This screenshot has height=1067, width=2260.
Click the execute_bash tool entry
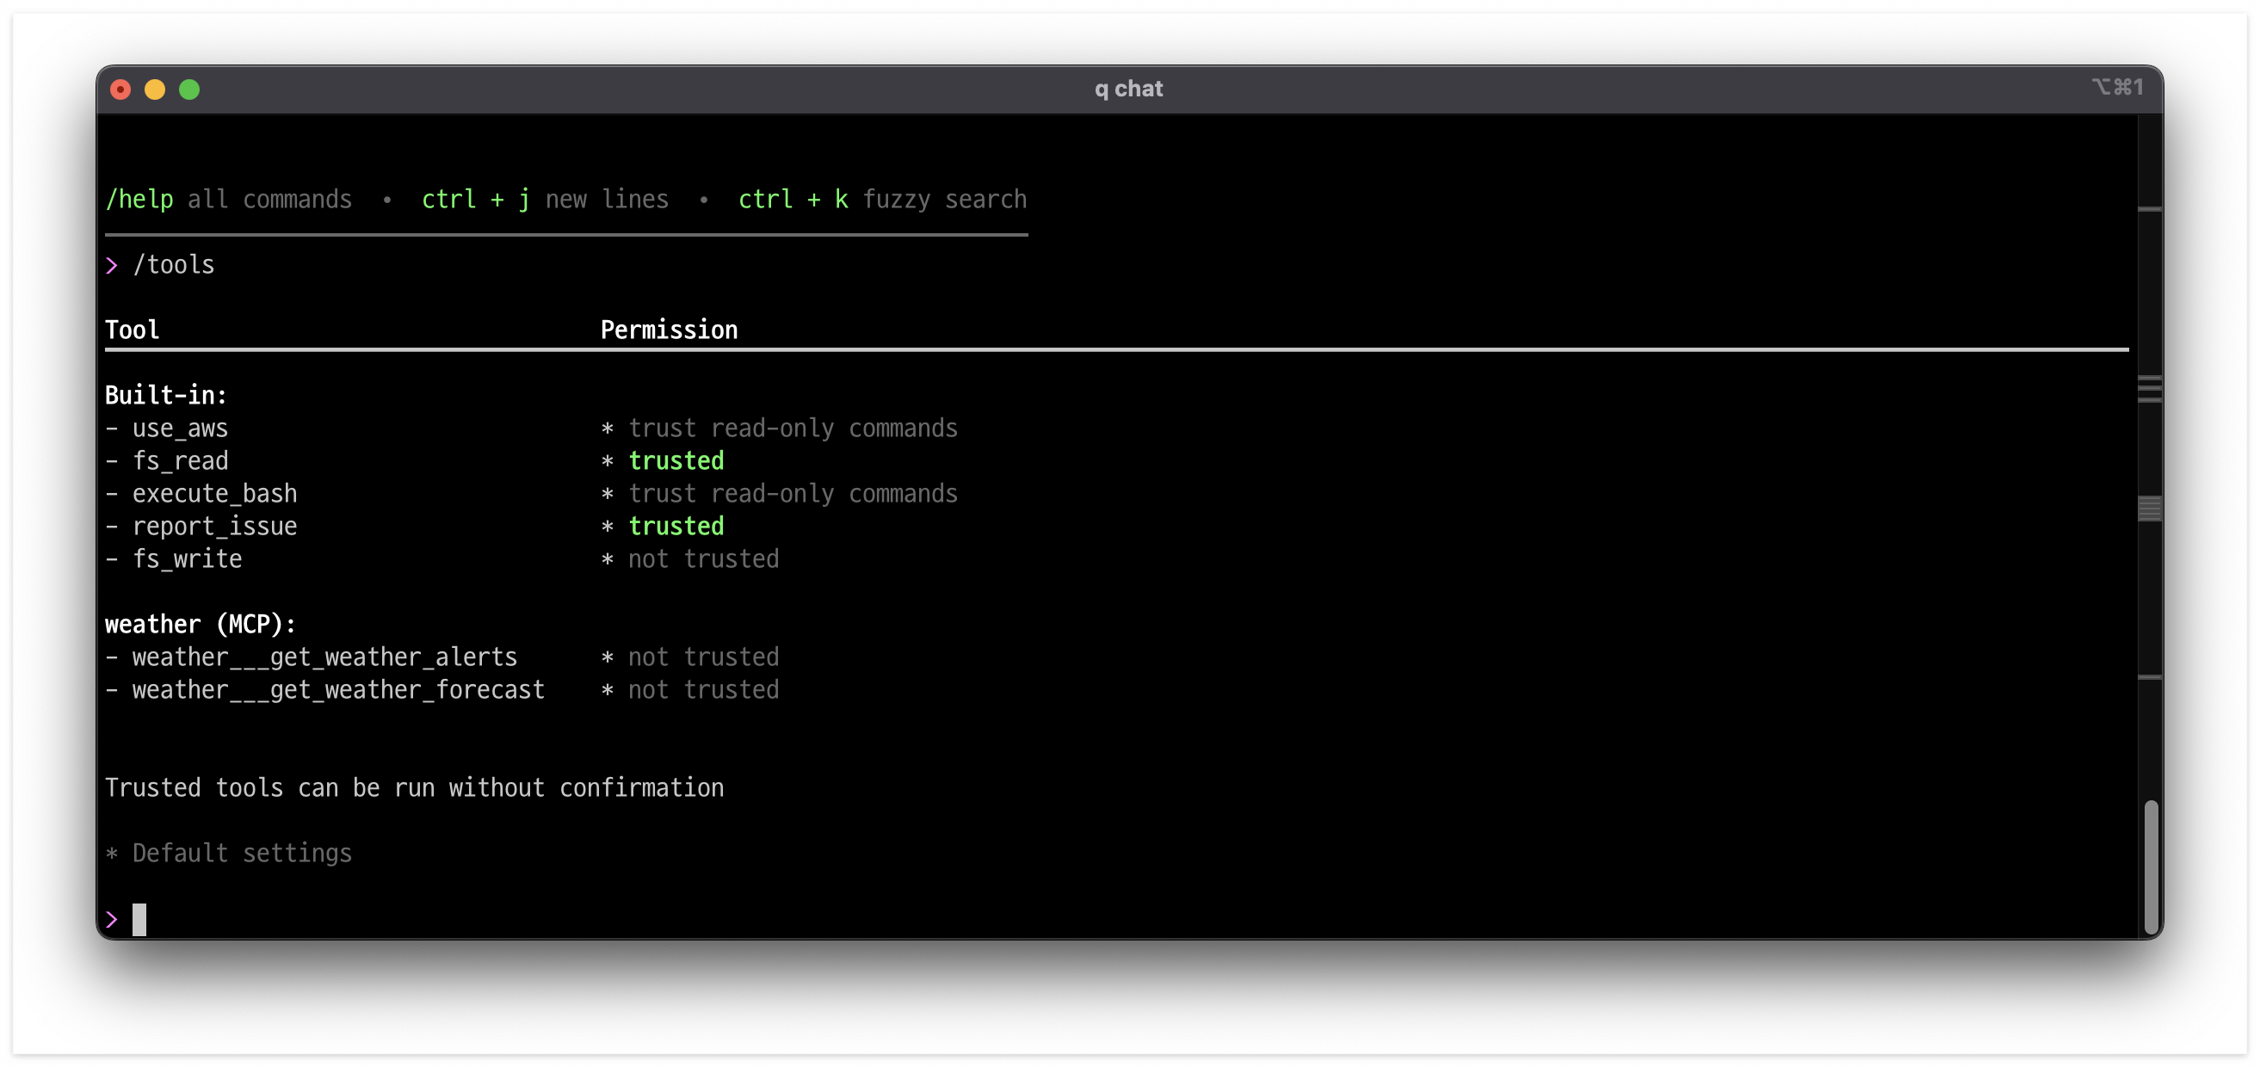click(x=214, y=493)
